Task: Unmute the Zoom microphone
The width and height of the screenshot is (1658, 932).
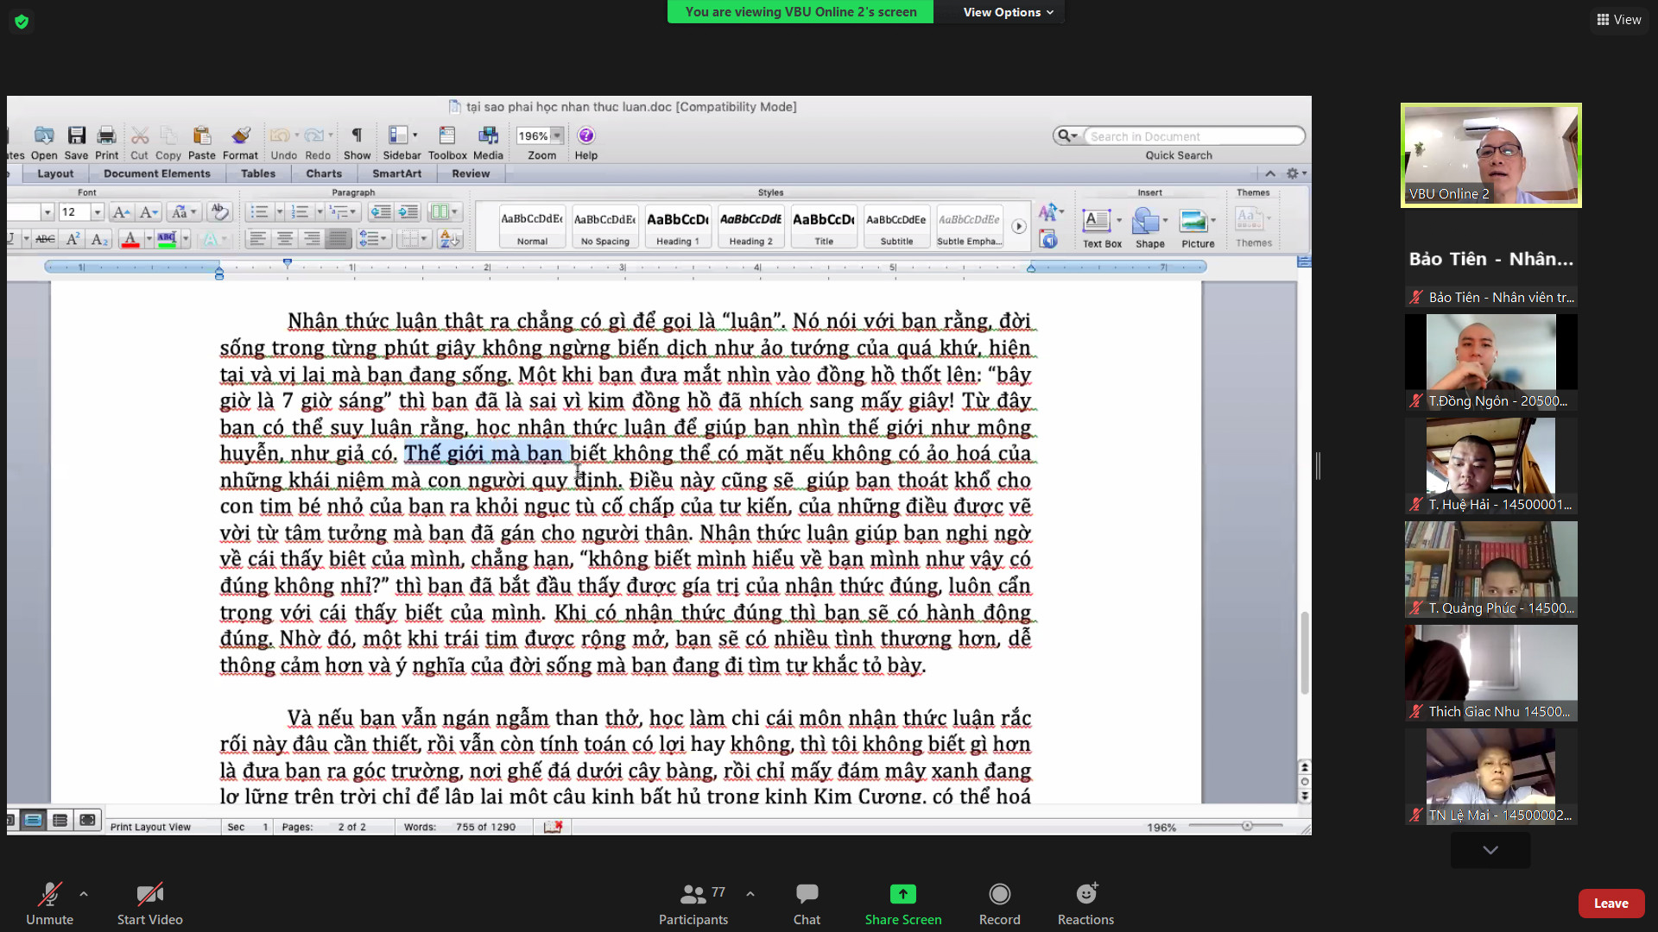Action: pos(49,903)
